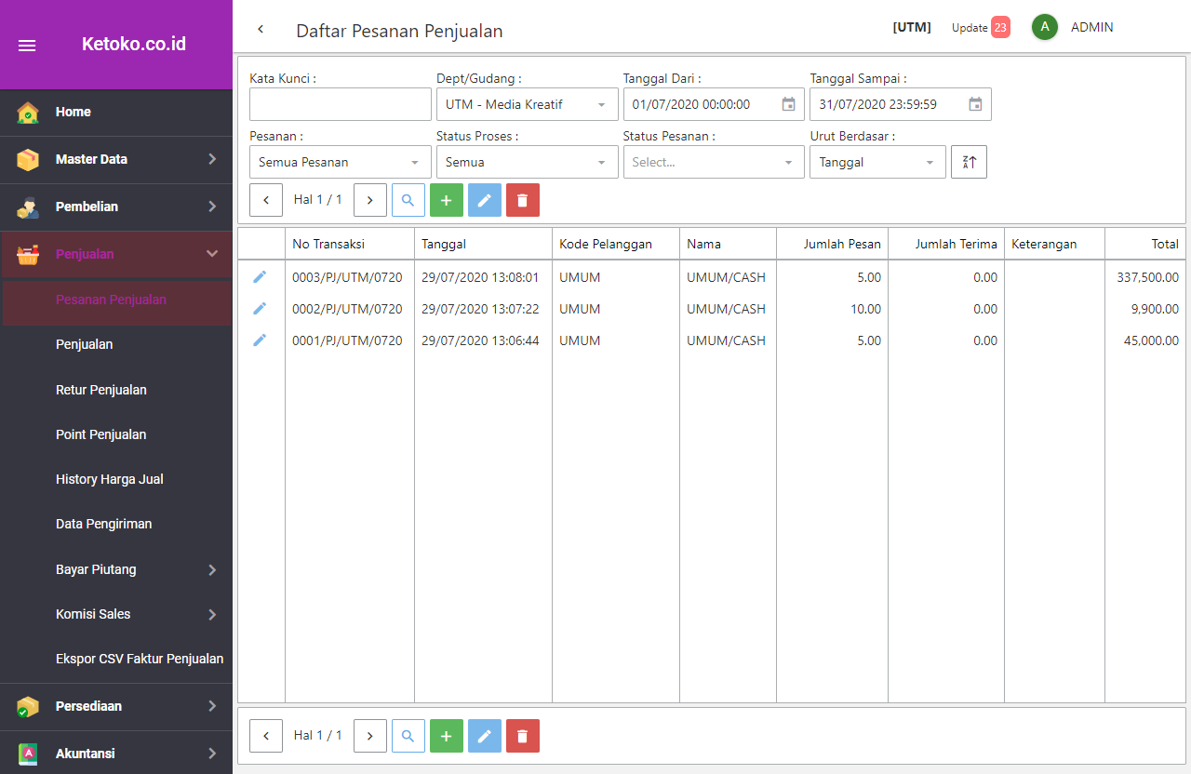Open the Dept/Gudang dropdown
The image size is (1191, 774).
tap(527, 104)
